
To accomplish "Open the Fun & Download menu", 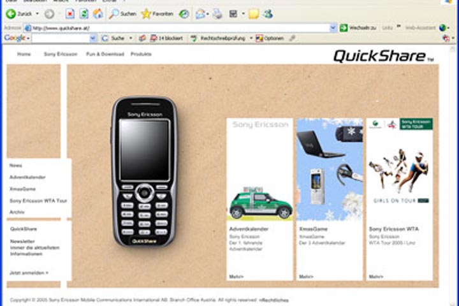I will coord(105,54).
